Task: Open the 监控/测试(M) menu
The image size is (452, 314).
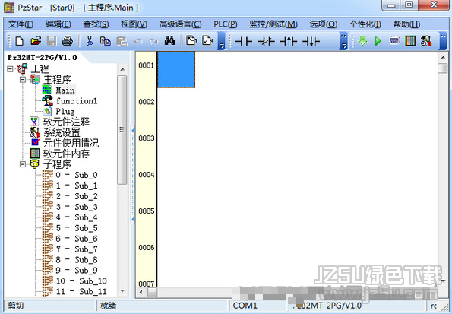Action: coord(273,24)
